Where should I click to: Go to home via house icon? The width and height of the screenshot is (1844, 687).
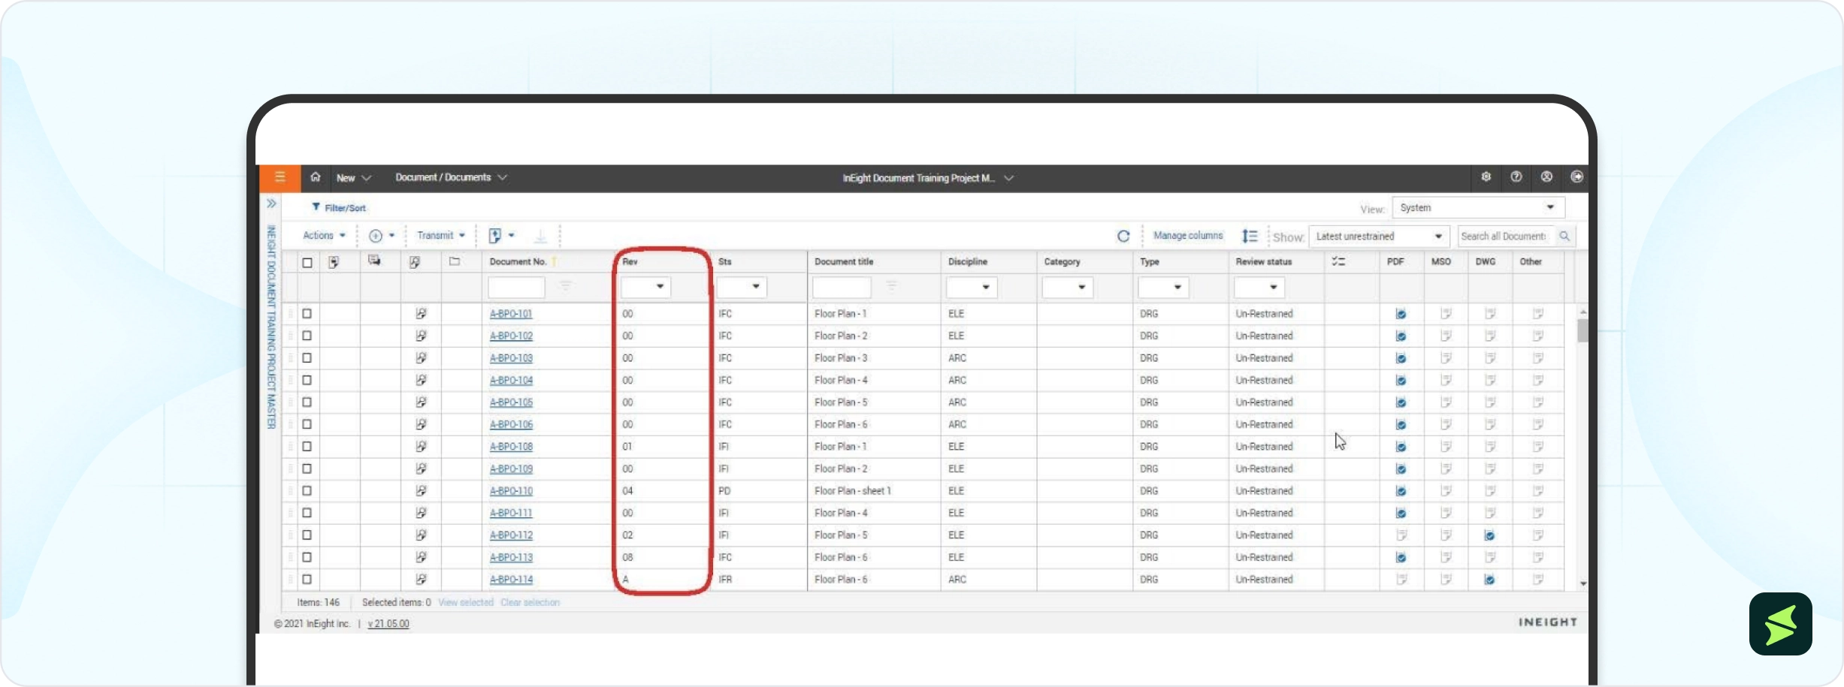tap(316, 177)
